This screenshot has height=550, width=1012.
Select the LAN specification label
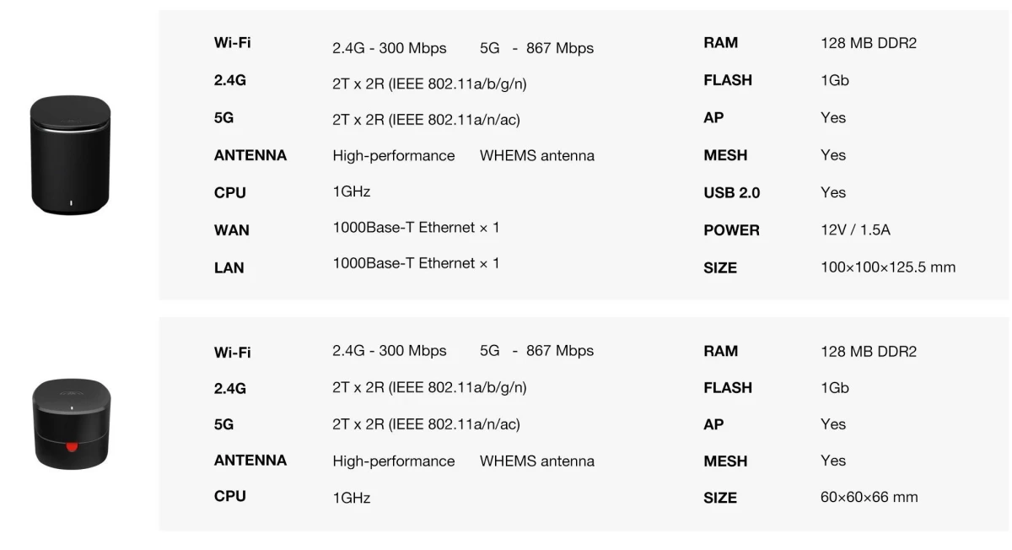click(x=229, y=268)
